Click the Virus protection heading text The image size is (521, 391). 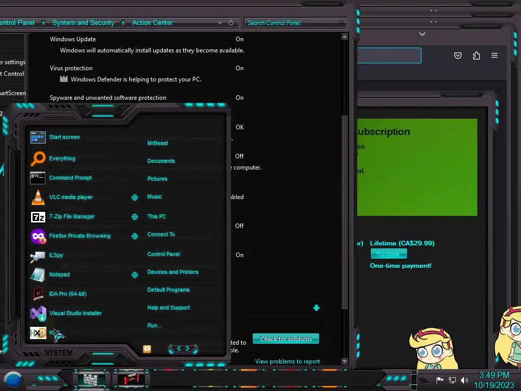(x=71, y=68)
